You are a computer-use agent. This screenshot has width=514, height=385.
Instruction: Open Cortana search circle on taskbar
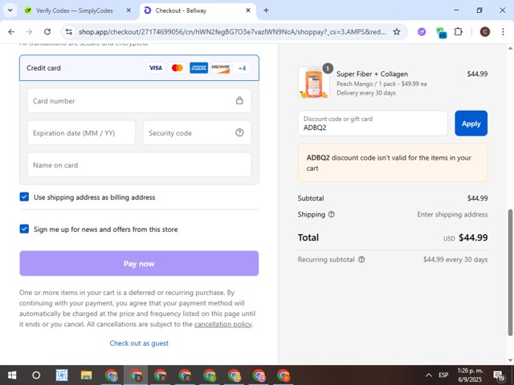(x=36, y=375)
